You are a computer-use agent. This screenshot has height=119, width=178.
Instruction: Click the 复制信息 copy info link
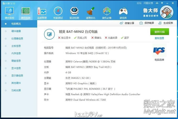159,38
